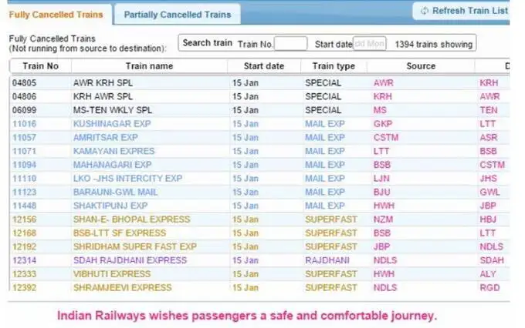525x328 pixels.
Task: Switch to Partially Cancelled Trains tab
Action: pyautogui.click(x=177, y=14)
